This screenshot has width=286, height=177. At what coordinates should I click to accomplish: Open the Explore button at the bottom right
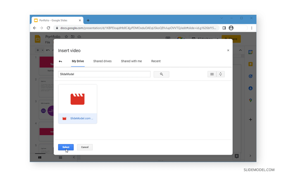point(237,156)
